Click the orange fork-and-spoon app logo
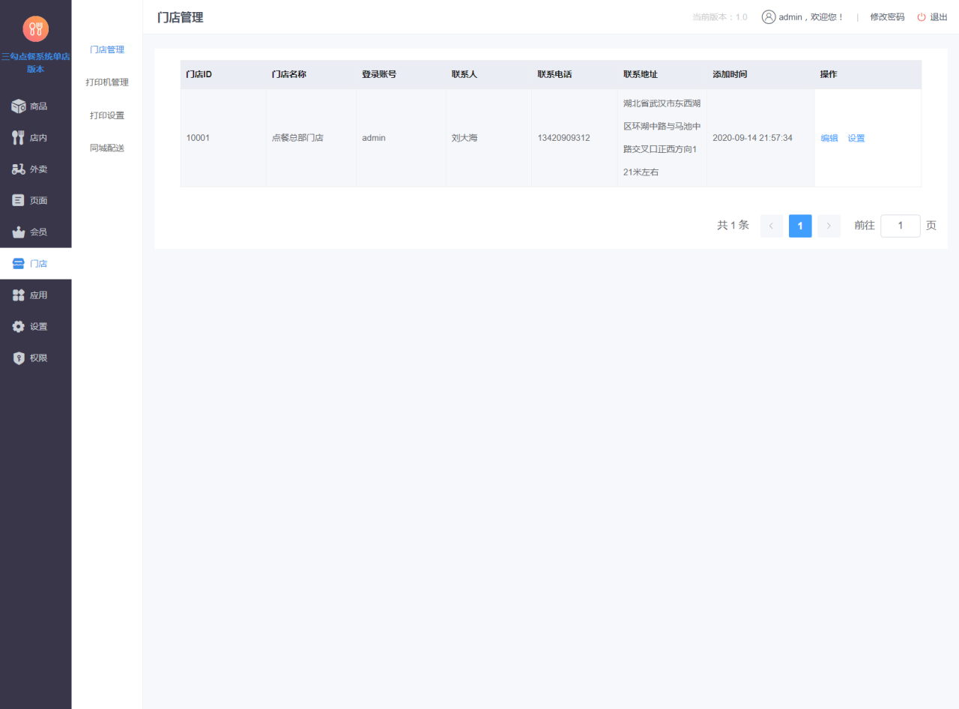 pyautogui.click(x=35, y=29)
